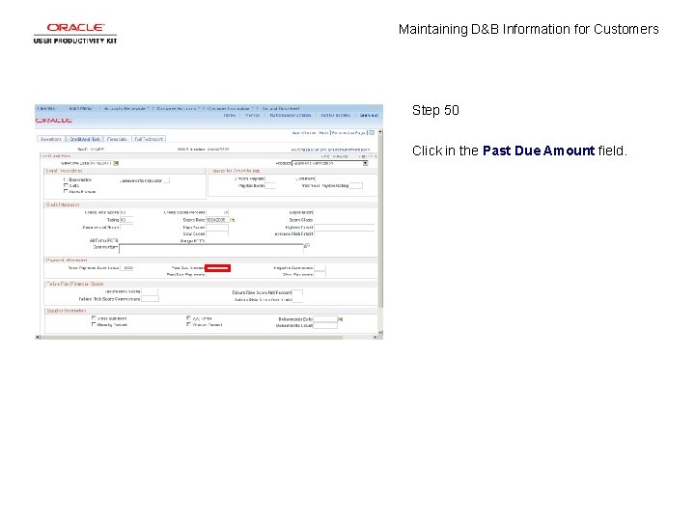Image resolution: width=695 pixels, height=521 pixels.
Task: Click in the Credit Risk Score field
Action: [126, 212]
